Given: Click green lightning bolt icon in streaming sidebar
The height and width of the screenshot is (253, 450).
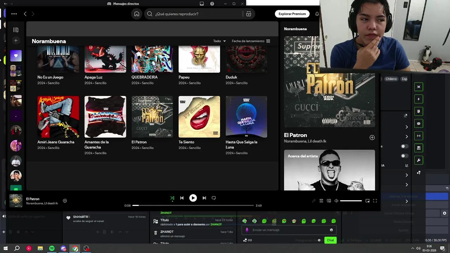Looking at the screenshot, I should click(418, 99).
